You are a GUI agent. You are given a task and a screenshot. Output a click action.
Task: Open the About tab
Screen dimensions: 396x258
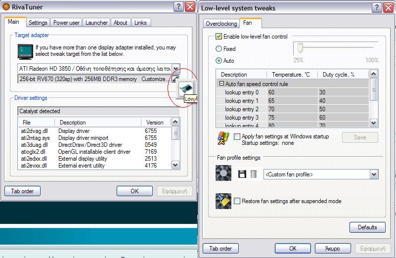pos(121,23)
